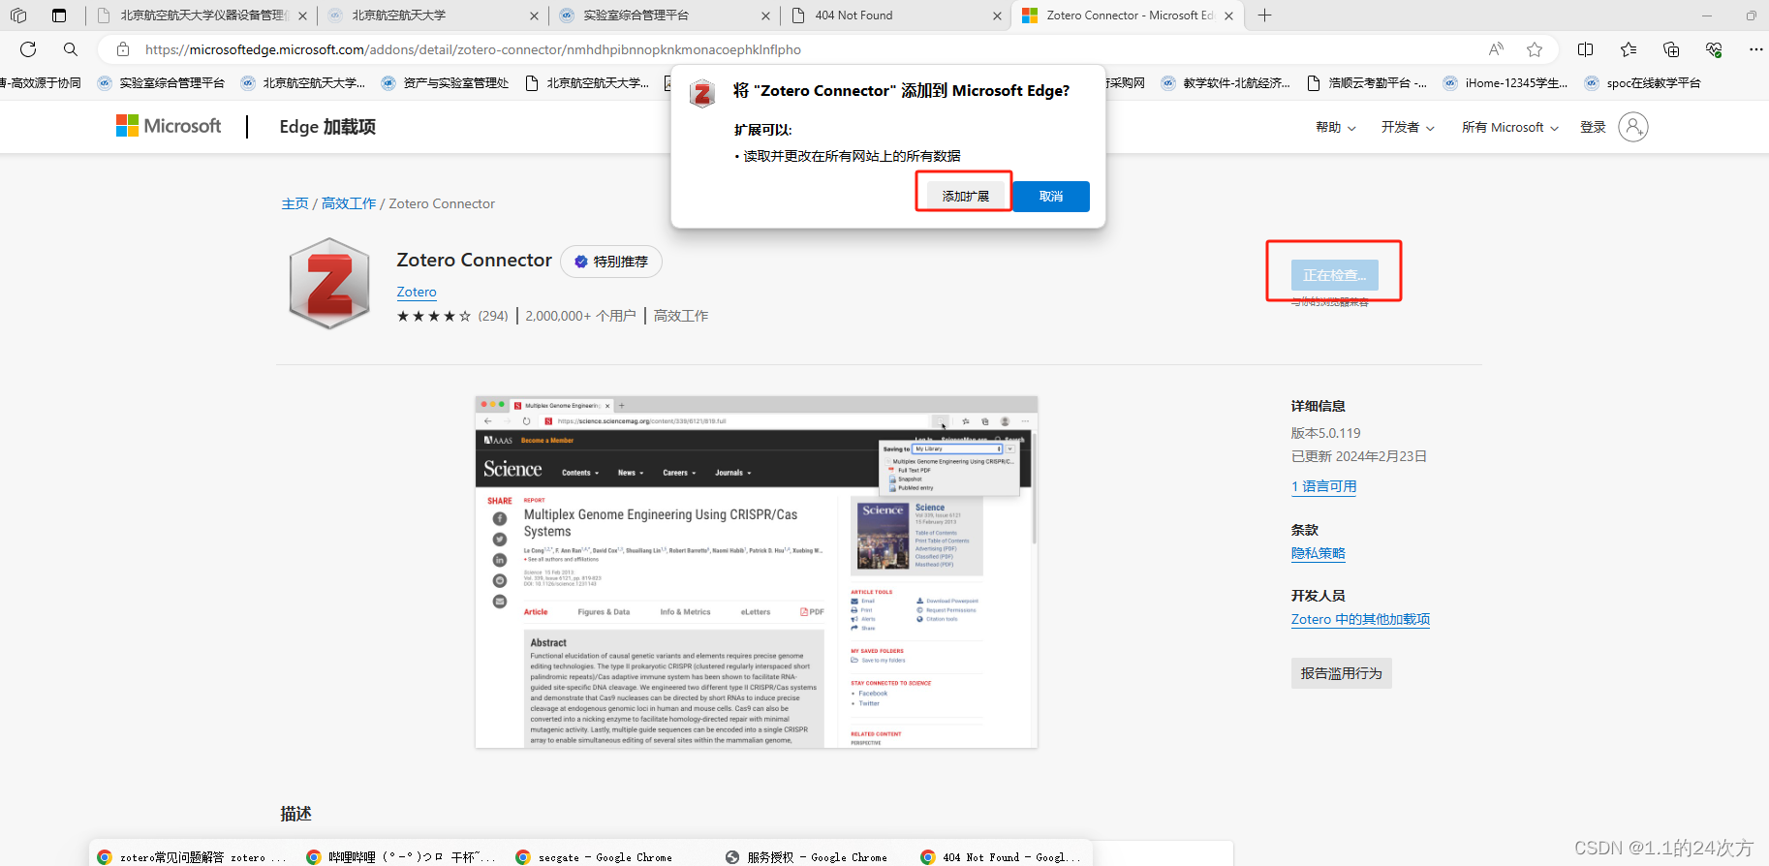
Task: Expand the 帮助 dropdown menu
Action: click(x=1335, y=128)
